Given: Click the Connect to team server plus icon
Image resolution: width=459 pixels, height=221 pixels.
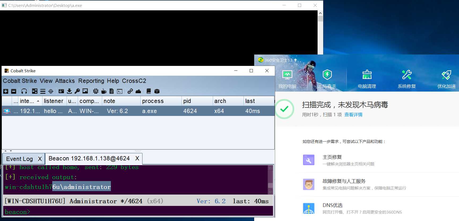Looking at the screenshot, I should click(x=6, y=91).
